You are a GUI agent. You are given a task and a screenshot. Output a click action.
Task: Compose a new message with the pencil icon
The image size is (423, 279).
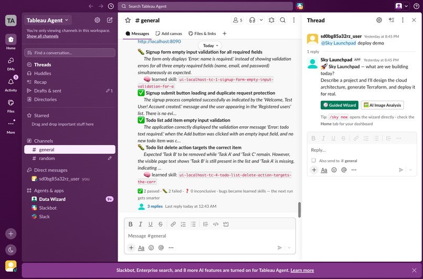click(110, 20)
